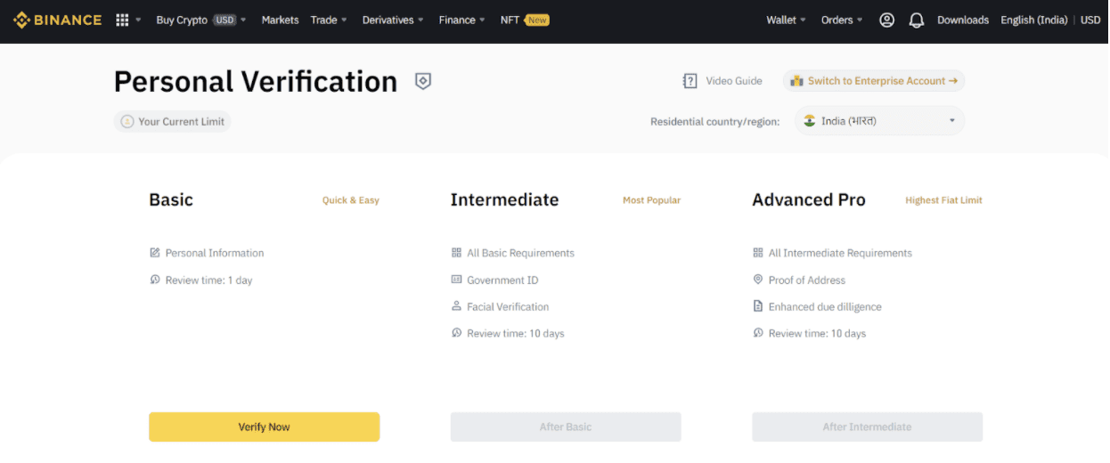The height and width of the screenshot is (463, 1110).
Task: Click the Personal Verification title
Action: coord(256,81)
